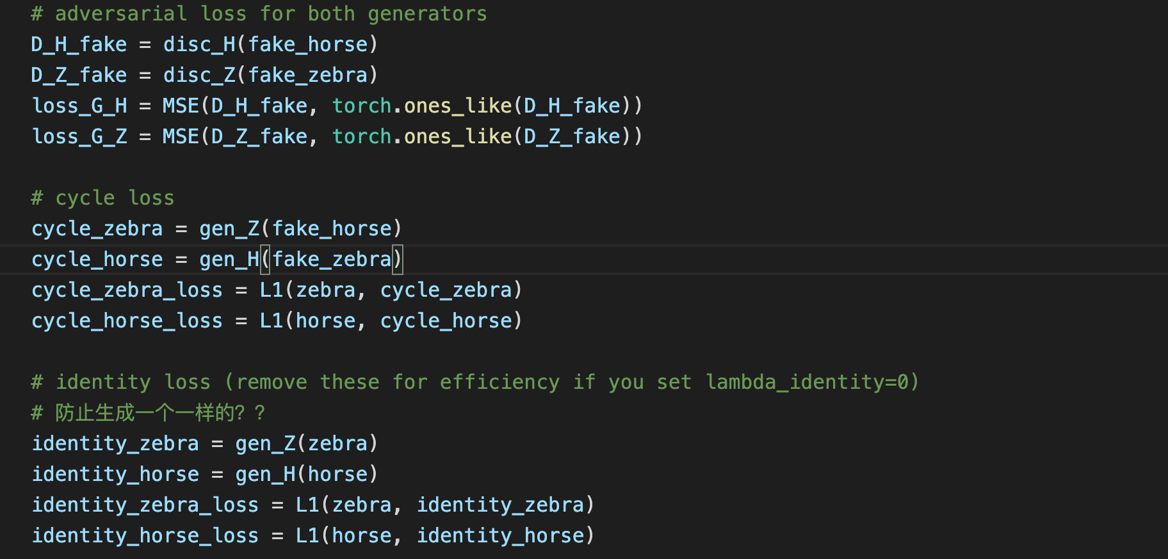1168x559 pixels.
Task: Click L1 in the cycle_horse_loss line
Action: tap(272, 320)
